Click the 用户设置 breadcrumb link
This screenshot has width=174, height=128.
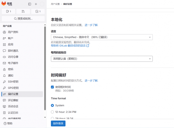55,4
